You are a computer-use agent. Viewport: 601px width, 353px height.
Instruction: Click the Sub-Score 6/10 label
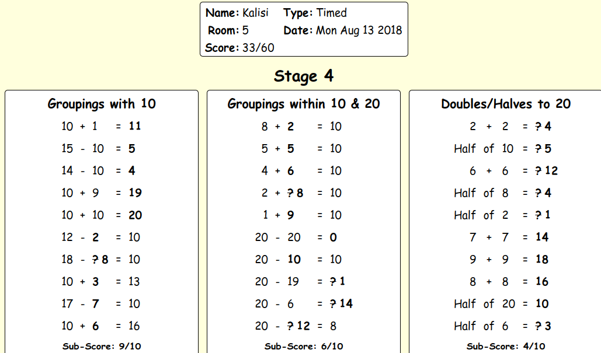[304, 347]
